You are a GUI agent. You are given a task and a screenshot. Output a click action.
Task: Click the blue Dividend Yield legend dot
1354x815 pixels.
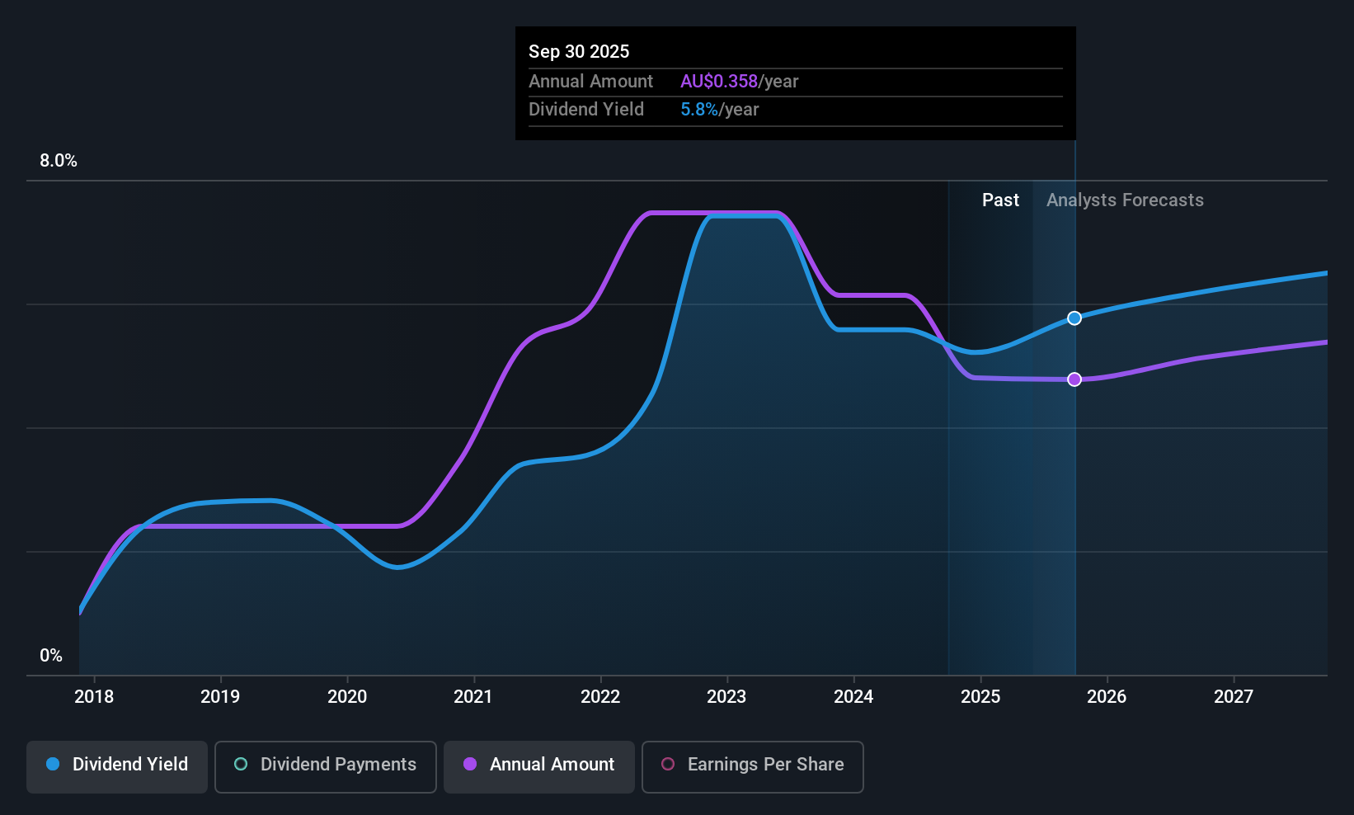pyautogui.click(x=53, y=764)
